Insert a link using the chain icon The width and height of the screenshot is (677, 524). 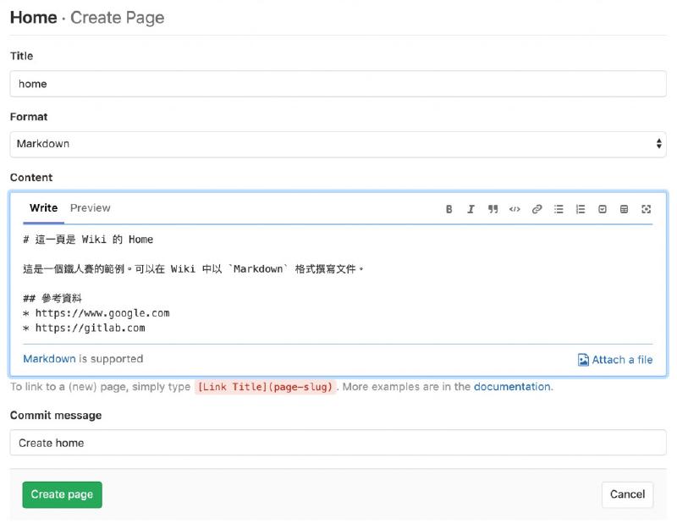tap(536, 208)
